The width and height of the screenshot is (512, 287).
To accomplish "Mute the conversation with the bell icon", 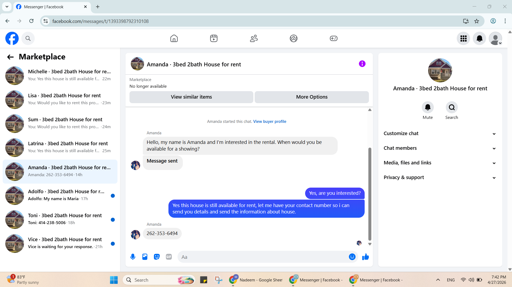I will click(428, 107).
